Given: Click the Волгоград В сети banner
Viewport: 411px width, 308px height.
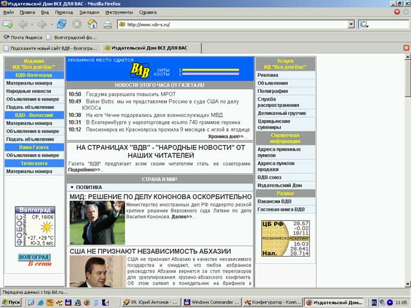Looking at the screenshot, I should tap(35, 260).
